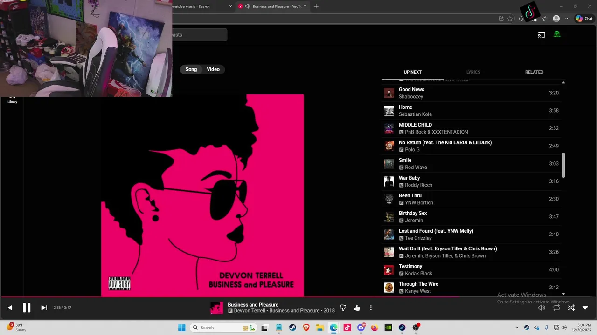Viewport: 597px width, 335px height.
Task: Open Brave browser from the taskbar
Action: tap(306, 328)
